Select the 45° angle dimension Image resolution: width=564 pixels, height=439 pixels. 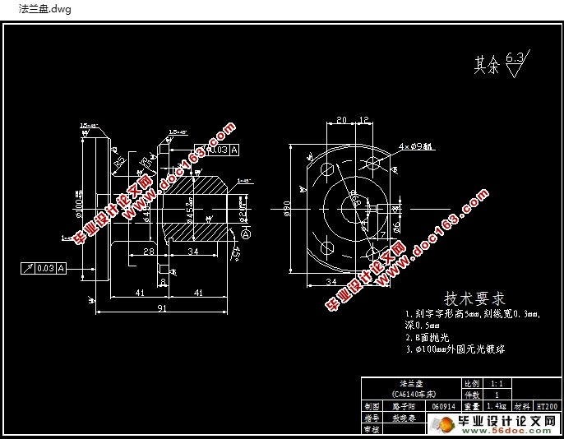(x=236, y=253)
